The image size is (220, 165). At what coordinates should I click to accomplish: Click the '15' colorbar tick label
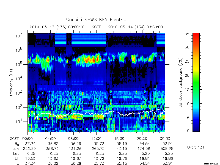pos(187,90)
